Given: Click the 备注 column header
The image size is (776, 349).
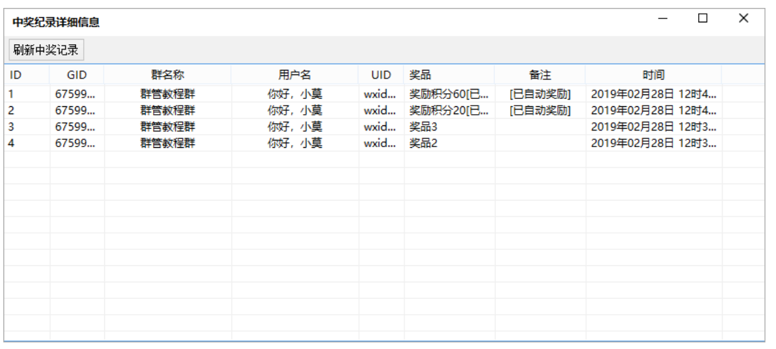Looking at the screenshot, I should tap(540, 75).
